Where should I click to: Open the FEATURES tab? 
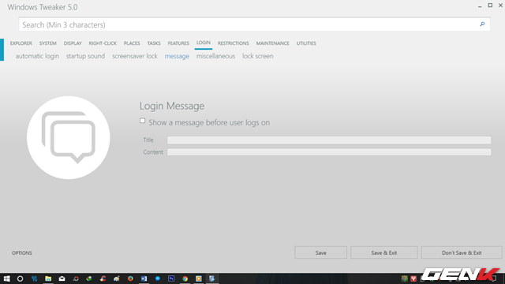pyautogui.click(x=178, y=43)
